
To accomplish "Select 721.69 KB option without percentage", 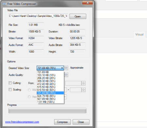I will (50, 72).
